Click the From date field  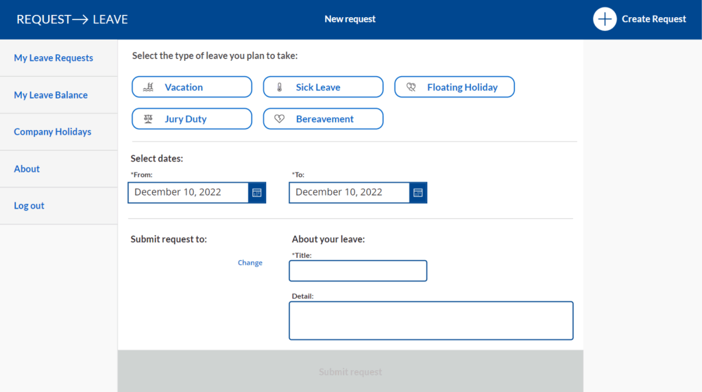188,193
